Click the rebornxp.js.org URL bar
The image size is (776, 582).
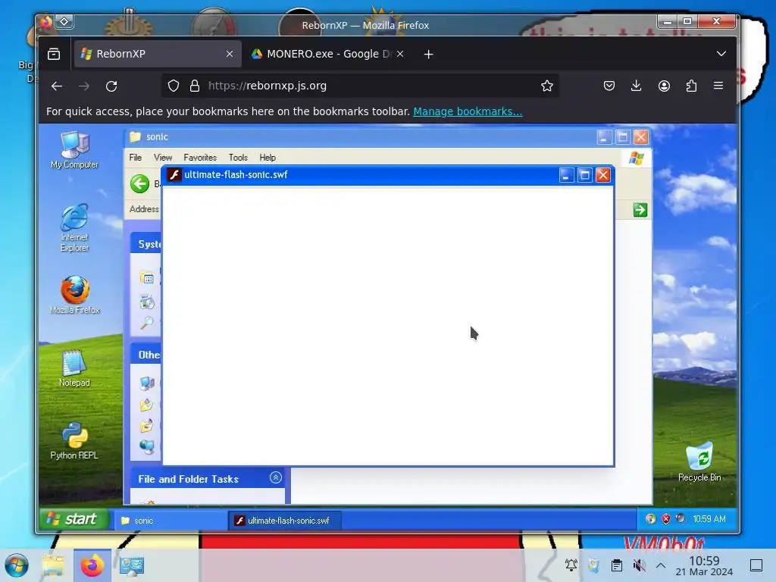coord(360,86)
